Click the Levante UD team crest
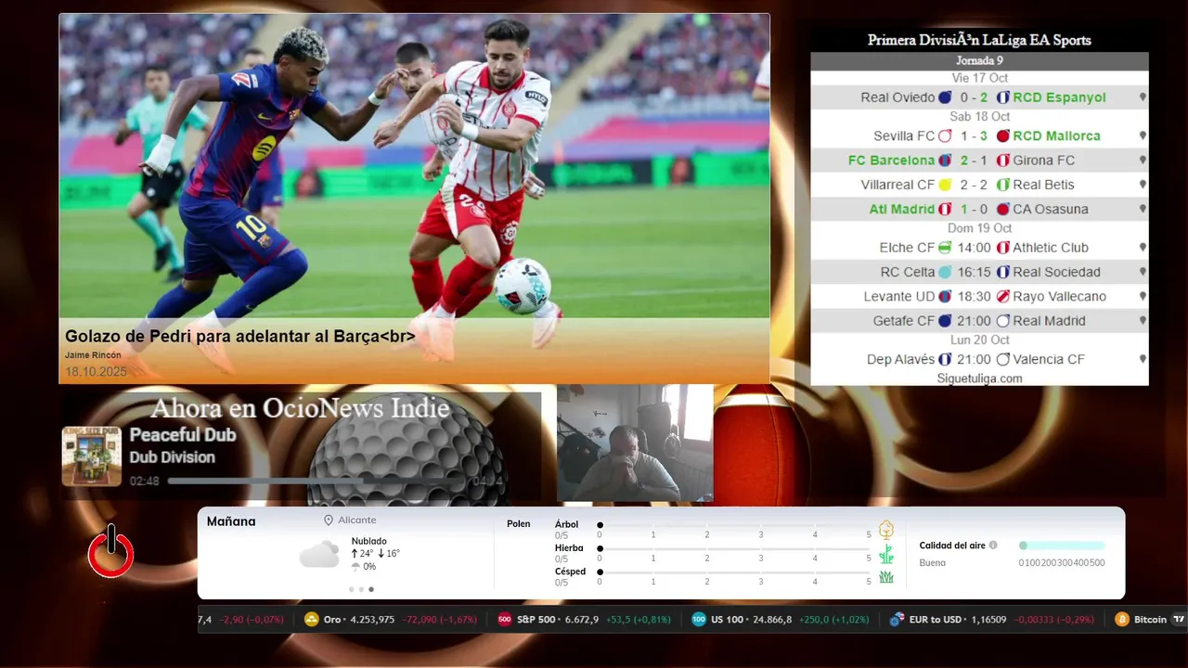 click(x=945, y=296)
